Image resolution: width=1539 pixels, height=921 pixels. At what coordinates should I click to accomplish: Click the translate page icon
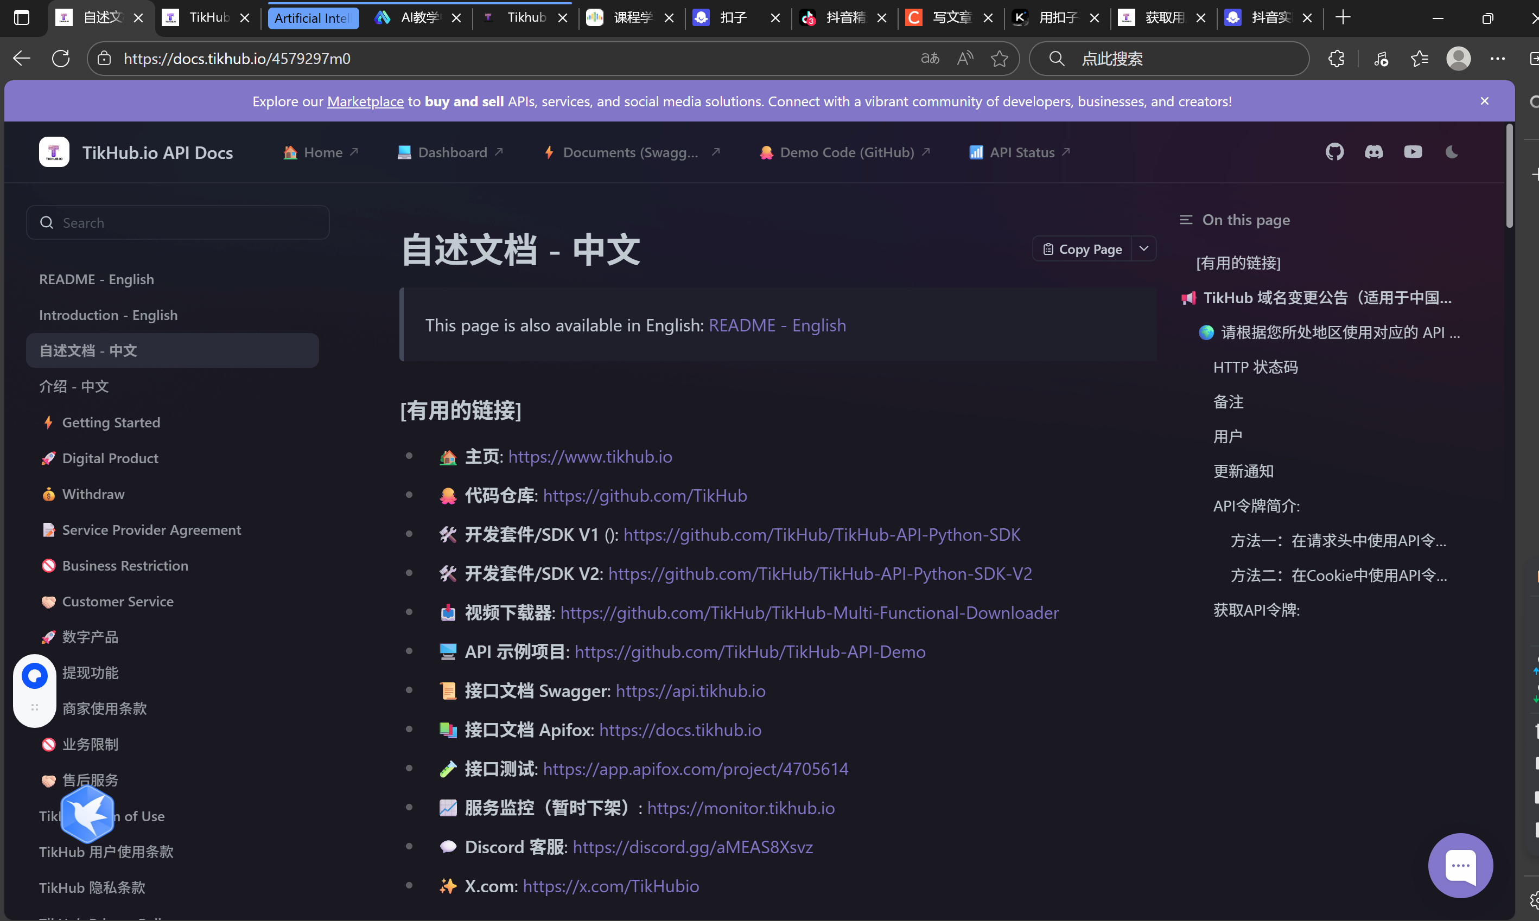[x=930, y=59]
